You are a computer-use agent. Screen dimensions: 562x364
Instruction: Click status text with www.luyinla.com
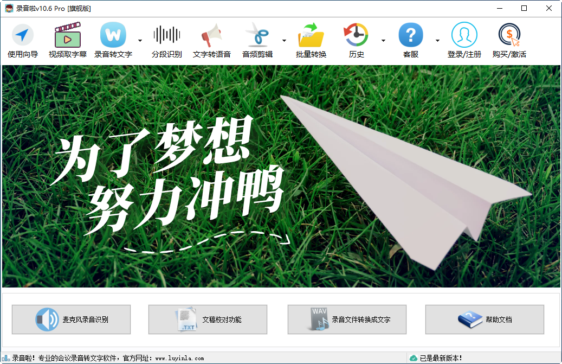click(108, 358)
